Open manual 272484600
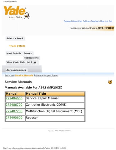Image resolution: width=116 pixels, height=150 pixels. coord(14,98)
